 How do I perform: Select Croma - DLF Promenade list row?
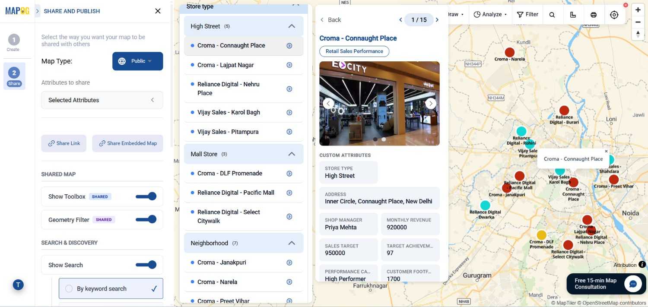point(244,174)
